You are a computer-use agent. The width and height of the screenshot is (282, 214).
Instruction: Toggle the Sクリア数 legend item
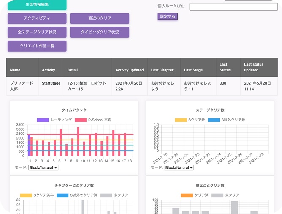click(x=190, y=120)
